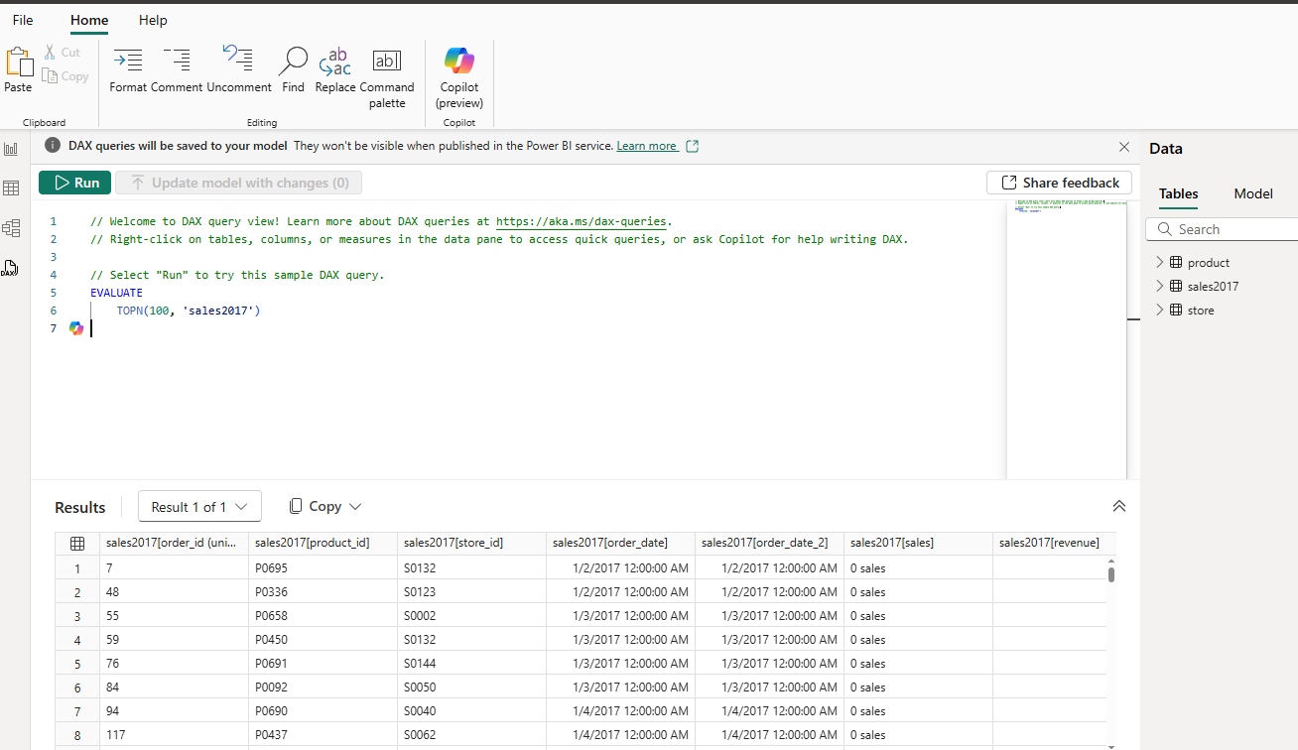Click the S0144 store cell
This screenshot has height=750, width=1298.
tap(471, 664)
